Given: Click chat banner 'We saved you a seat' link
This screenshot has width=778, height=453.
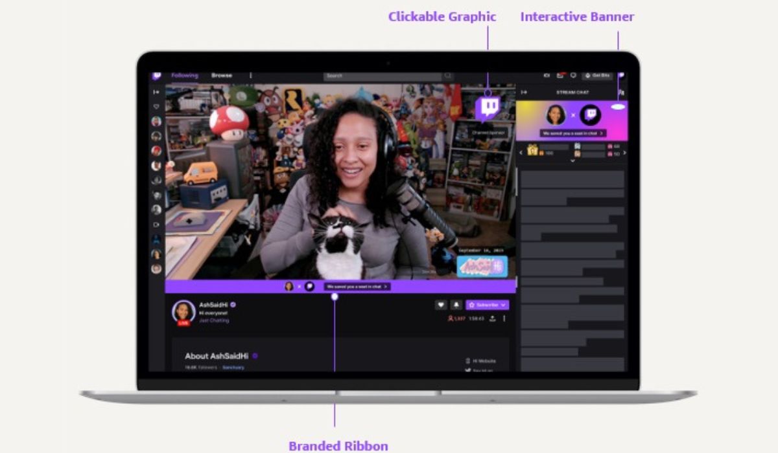Looking at the screenshot, I should pos(572,133).
